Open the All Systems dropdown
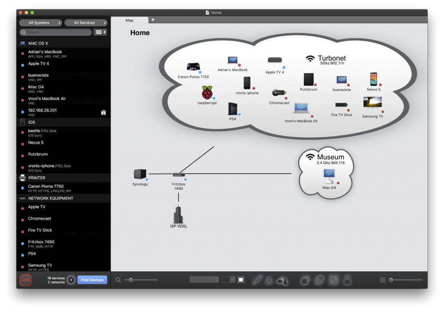Image resolution: width=444 pixels, height=312 pixels. 40,23
